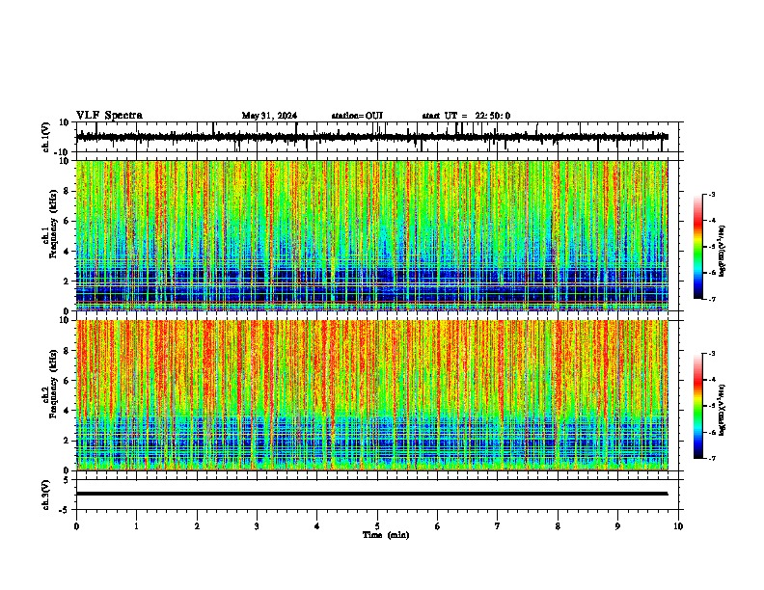Click the ch.3 flat black voltage trace
The width and height of the screenshot is (764, 590).
371,494
